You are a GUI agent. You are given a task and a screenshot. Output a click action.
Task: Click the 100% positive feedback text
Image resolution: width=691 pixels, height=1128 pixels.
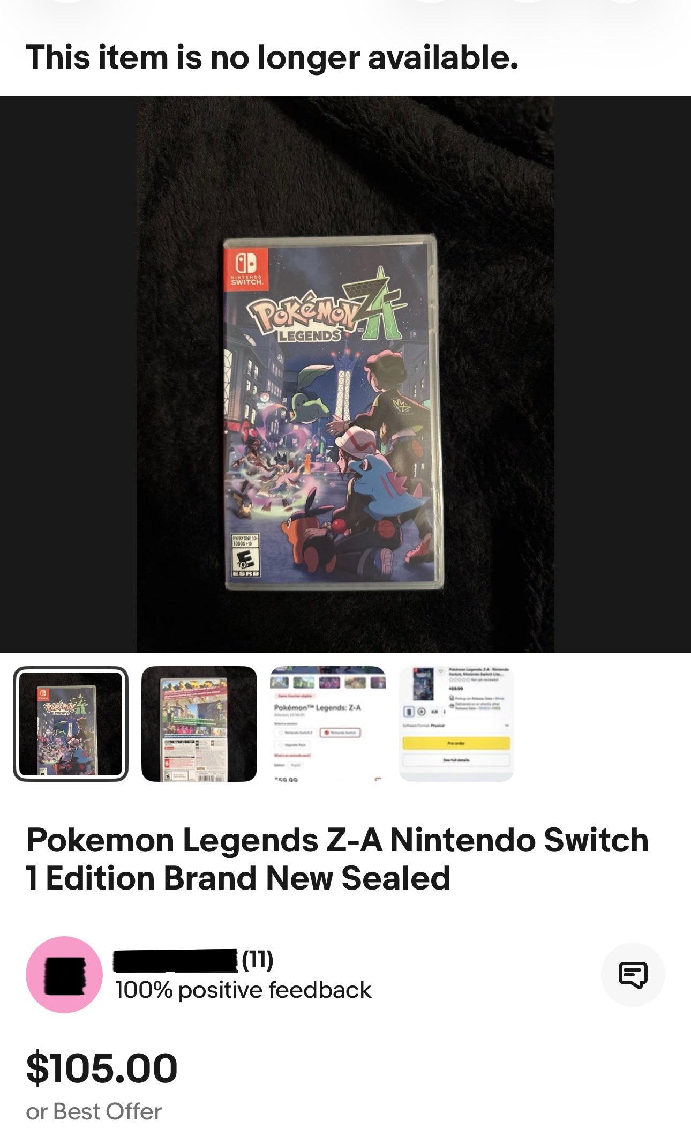point(243,990)
